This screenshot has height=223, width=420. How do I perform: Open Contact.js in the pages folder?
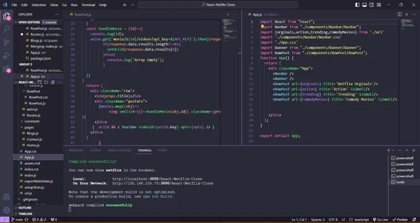point(35,139)
